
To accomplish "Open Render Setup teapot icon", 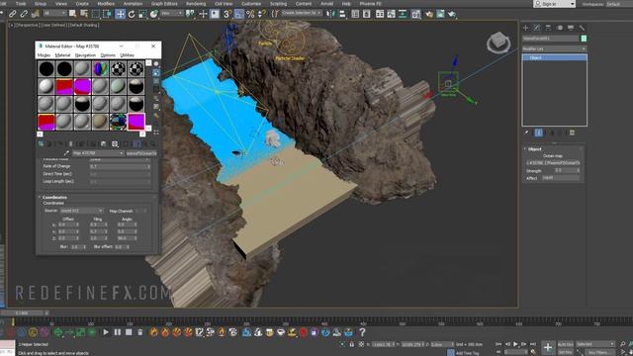I will point(428,14).
